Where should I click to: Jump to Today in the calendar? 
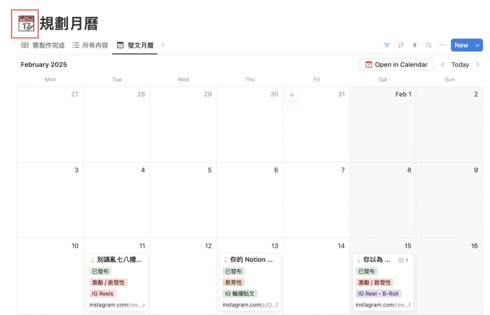coord(460,65)
